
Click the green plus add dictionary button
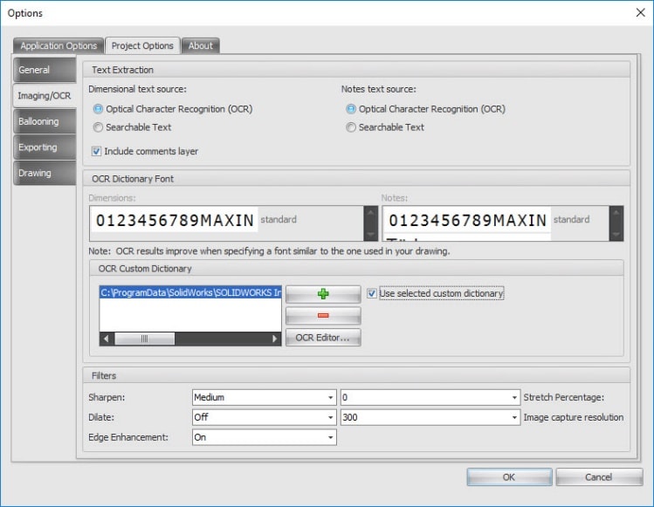(322, 294)
